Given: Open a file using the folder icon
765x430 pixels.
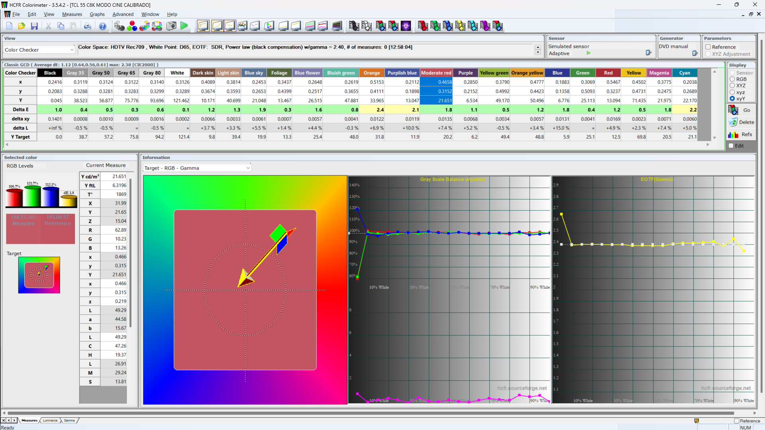Looking at the screenshot, I should [x=22, y=26].
